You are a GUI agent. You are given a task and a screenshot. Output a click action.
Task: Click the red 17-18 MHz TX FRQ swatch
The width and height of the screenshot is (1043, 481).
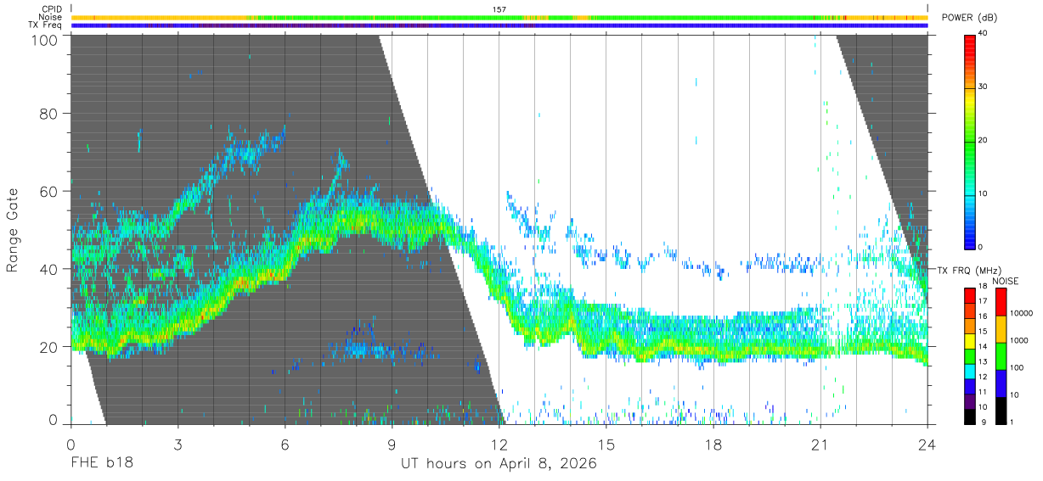point(971,295)
